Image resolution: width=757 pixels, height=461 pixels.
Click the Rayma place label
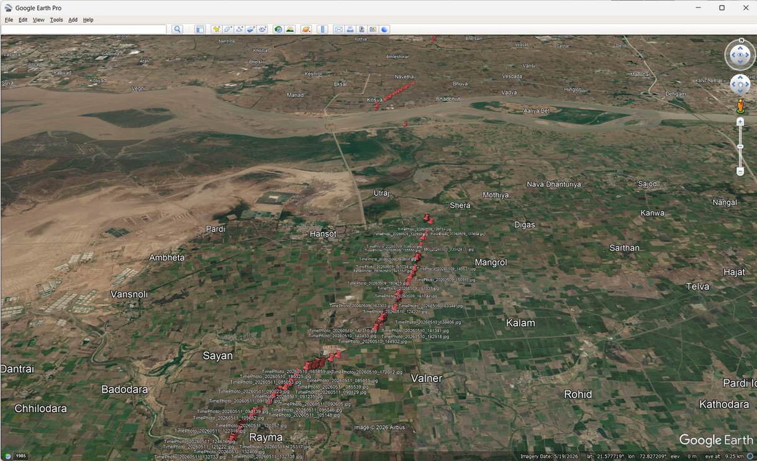pos(266,437)
